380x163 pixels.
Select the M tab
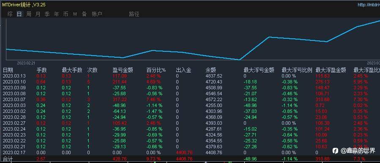[x=75, y=14]
